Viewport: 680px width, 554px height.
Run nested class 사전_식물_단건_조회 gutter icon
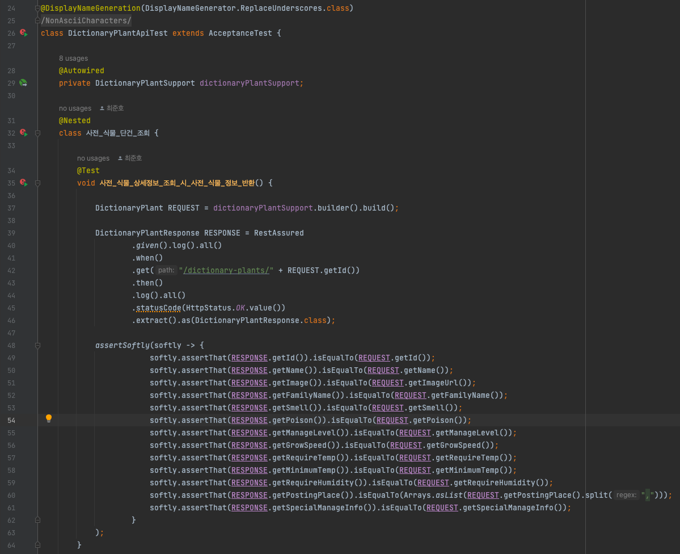23,133
